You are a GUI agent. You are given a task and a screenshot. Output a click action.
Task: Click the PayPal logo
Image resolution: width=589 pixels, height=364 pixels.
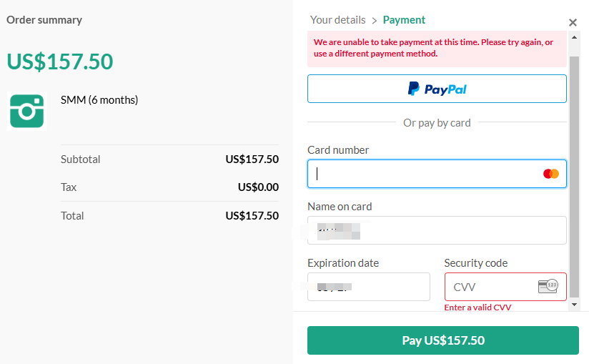[437, 89]
